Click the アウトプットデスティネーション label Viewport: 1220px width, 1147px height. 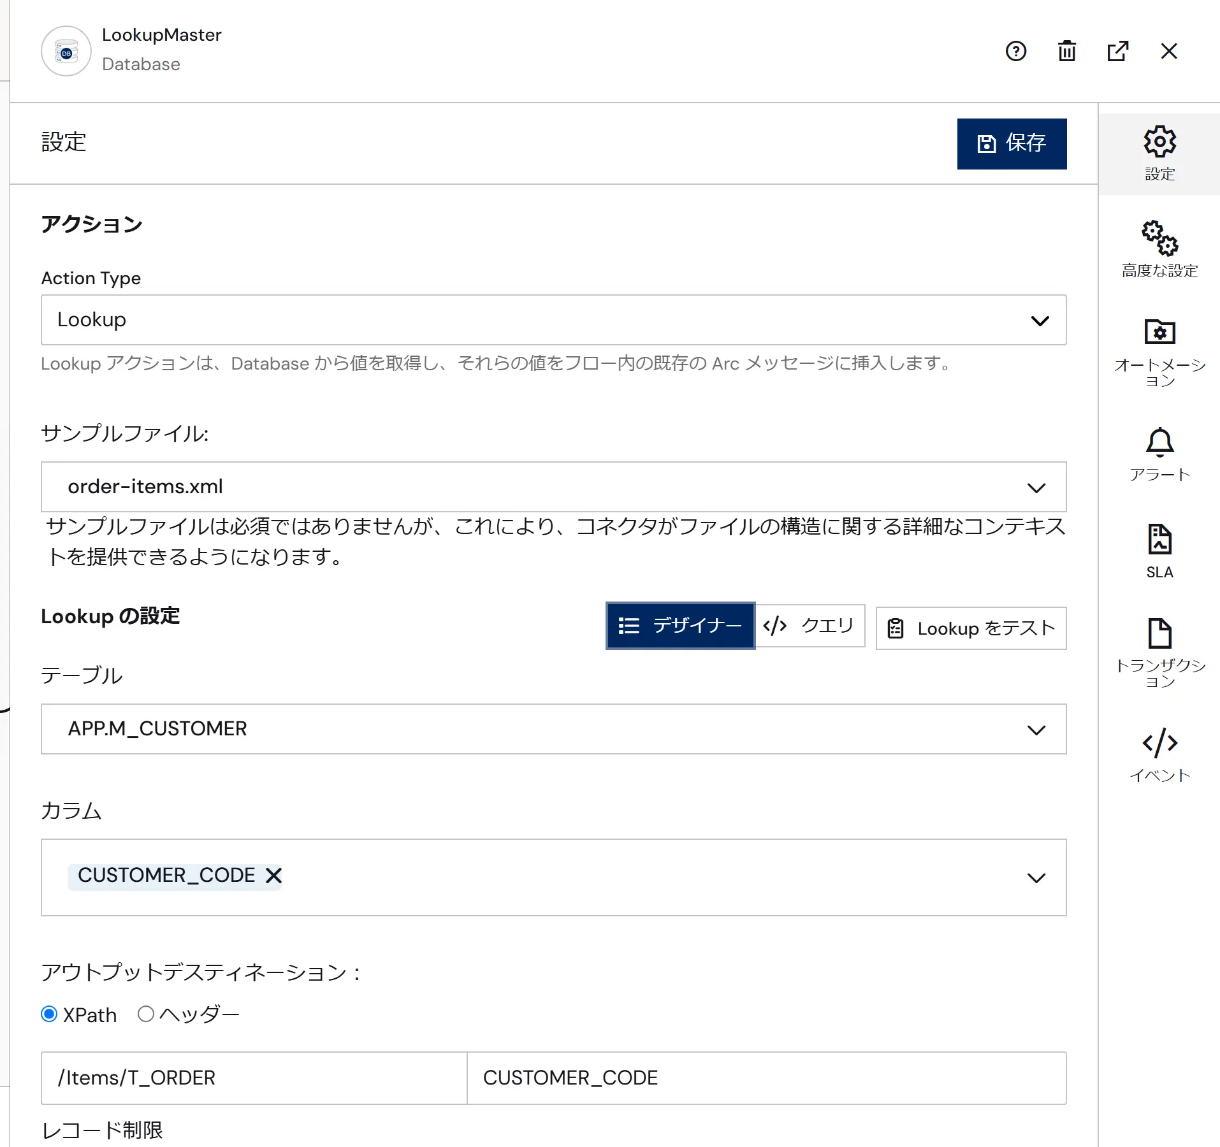pos(201,972)
